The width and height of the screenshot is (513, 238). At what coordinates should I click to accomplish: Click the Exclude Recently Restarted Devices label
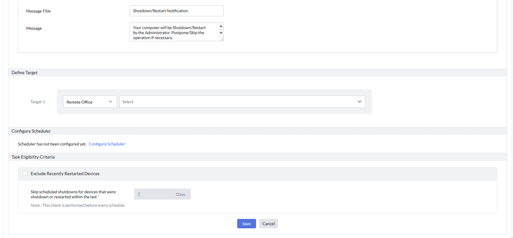click(x=65, y=174)
